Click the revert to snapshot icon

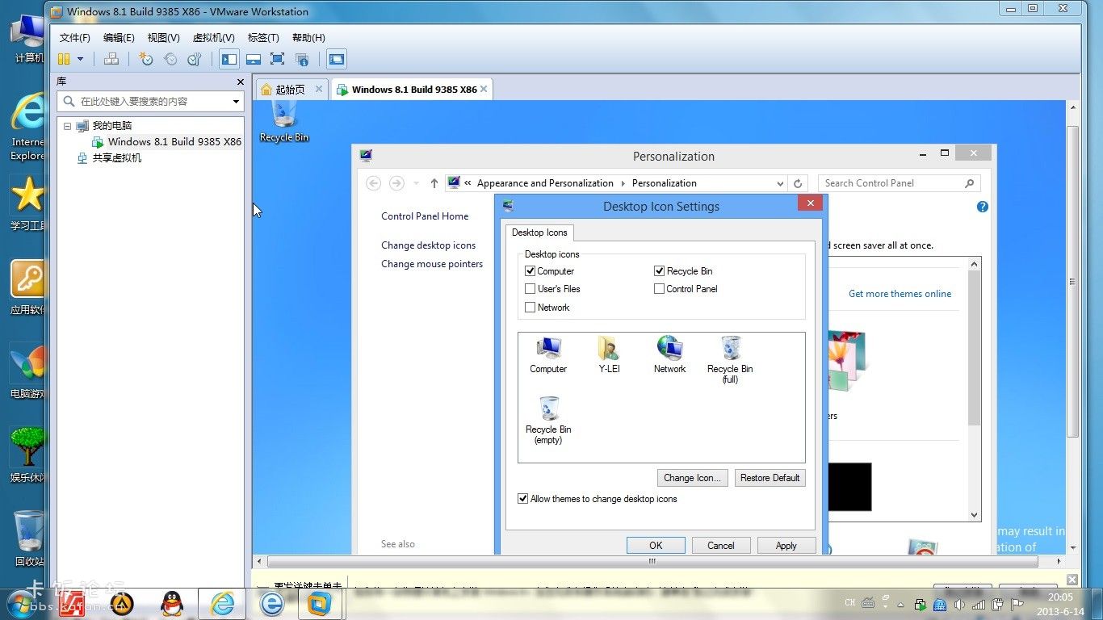pyautogui.click(x=170, y=59)
